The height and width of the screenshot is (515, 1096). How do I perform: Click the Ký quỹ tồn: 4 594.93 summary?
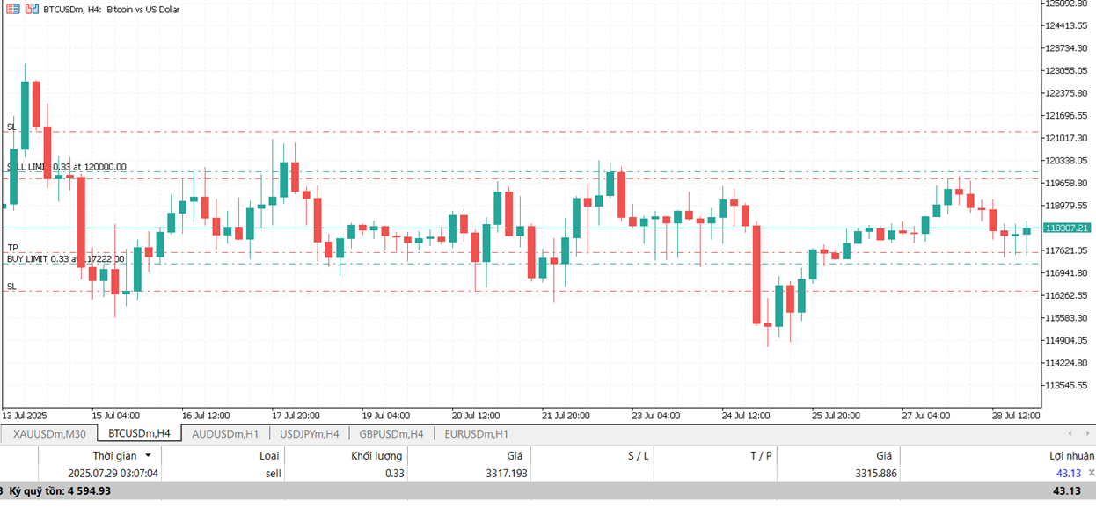tap(60, 490)
